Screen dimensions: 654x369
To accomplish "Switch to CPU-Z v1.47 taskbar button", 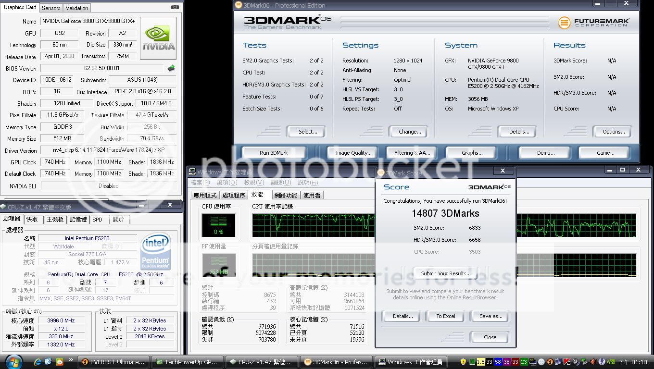I will (x=262, y=362).
